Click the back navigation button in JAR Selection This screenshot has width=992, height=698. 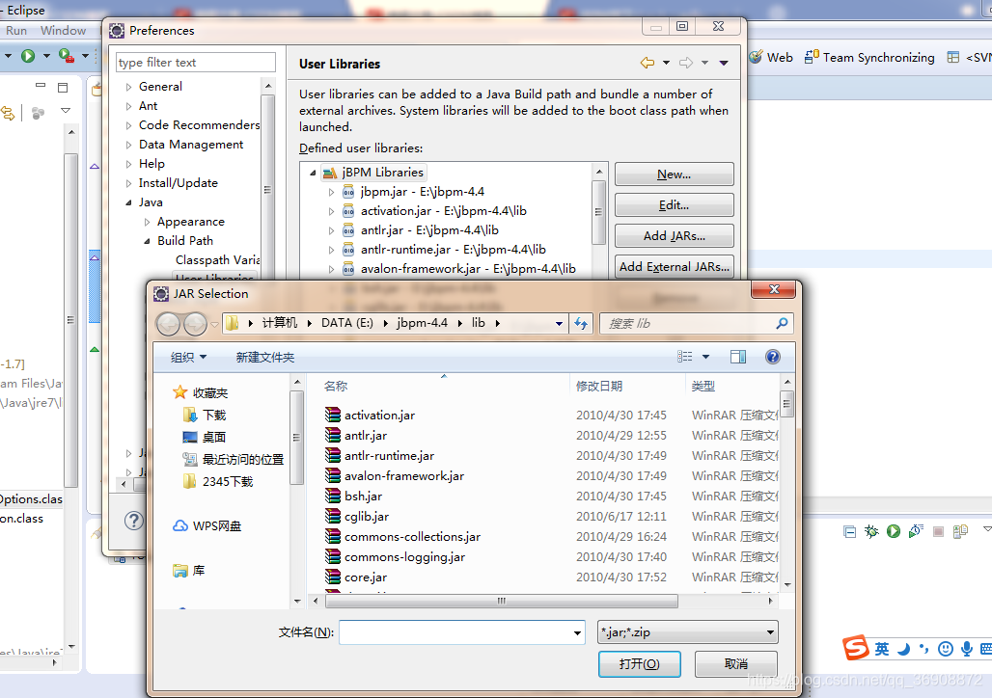pyautogui.click(x=168, y=324)
